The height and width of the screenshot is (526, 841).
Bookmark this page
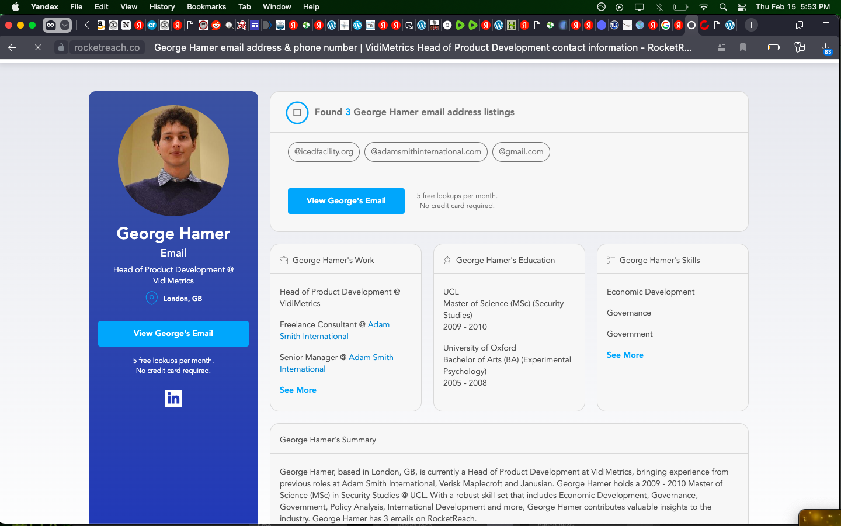743,47
